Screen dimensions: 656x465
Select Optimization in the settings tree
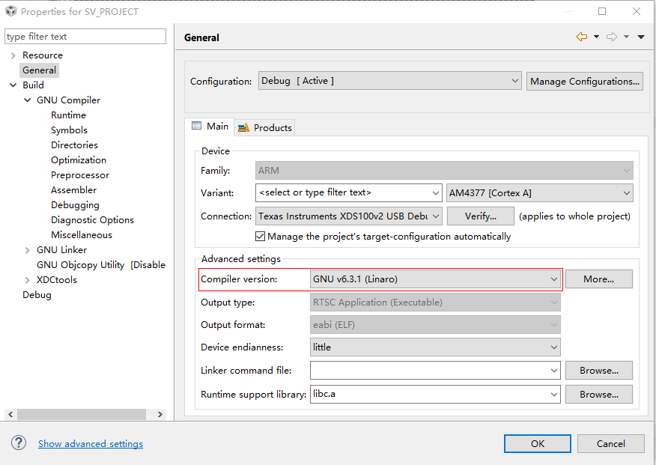(79, 160)
